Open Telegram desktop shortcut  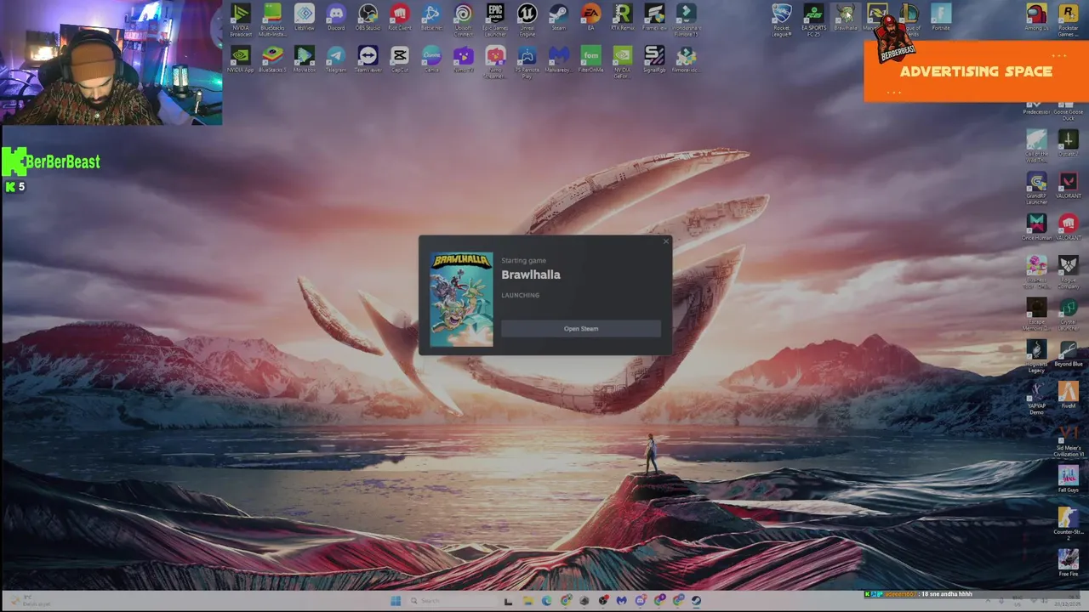click(336, 59)
